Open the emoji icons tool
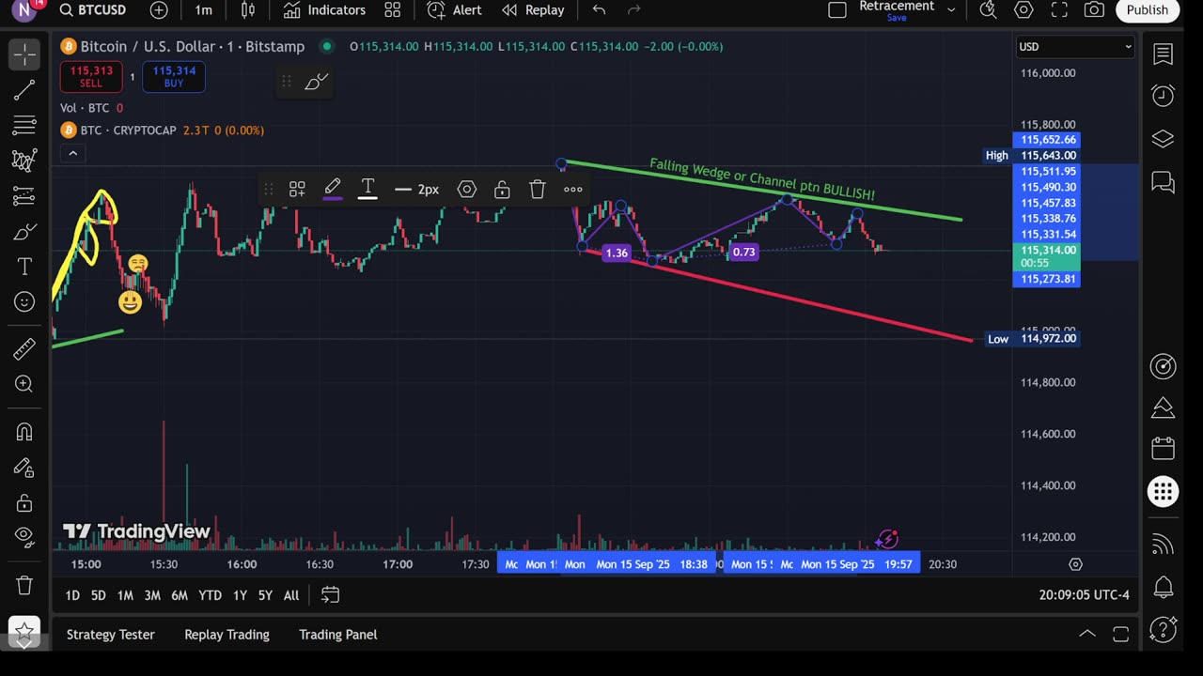The width and height of the screenshot is (1203, 676). [x=24, y=302]
